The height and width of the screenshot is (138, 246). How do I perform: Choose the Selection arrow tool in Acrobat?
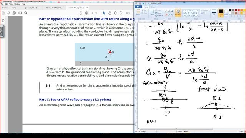point(104,13)
